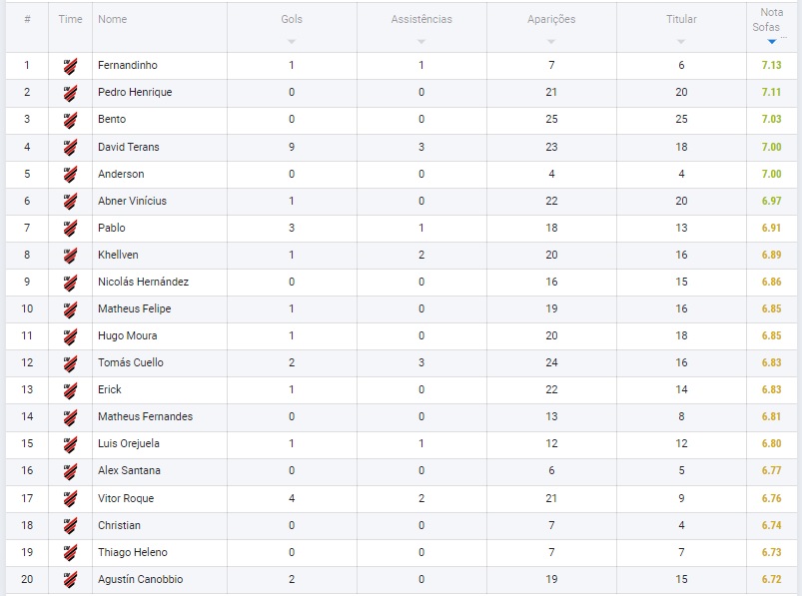
Task: Click the team crest in Khellven row
Action: [x=70, y=255]
